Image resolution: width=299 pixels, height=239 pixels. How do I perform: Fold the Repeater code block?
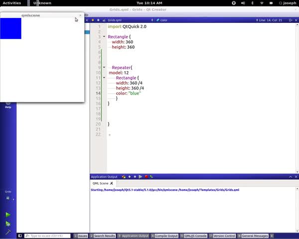click(x=104, y=67)
